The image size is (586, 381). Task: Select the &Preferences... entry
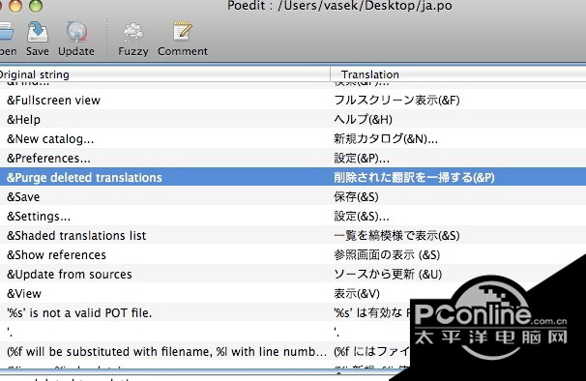pos(293,159)
